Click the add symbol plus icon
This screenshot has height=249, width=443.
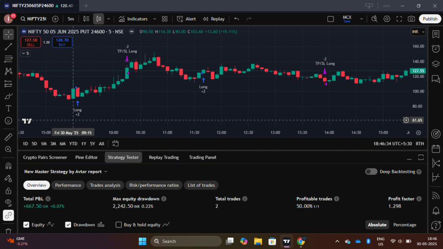coord(55,19)
